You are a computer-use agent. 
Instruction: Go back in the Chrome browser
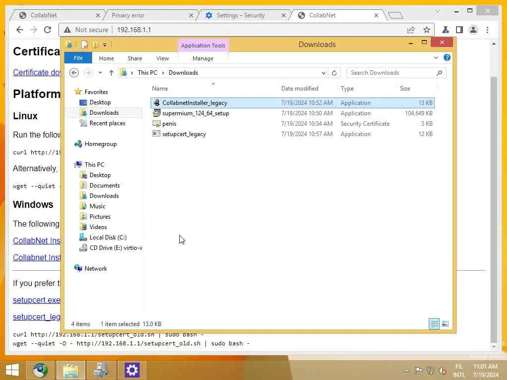20,30
